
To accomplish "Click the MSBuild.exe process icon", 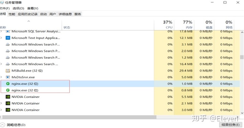I will 8,71.
